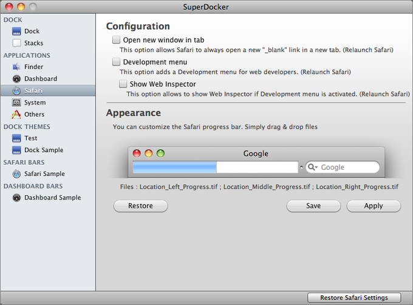The width and height of the screenshot is (413, 305).
Task: Click the red button in Google preview window
Action: [137, 153]
